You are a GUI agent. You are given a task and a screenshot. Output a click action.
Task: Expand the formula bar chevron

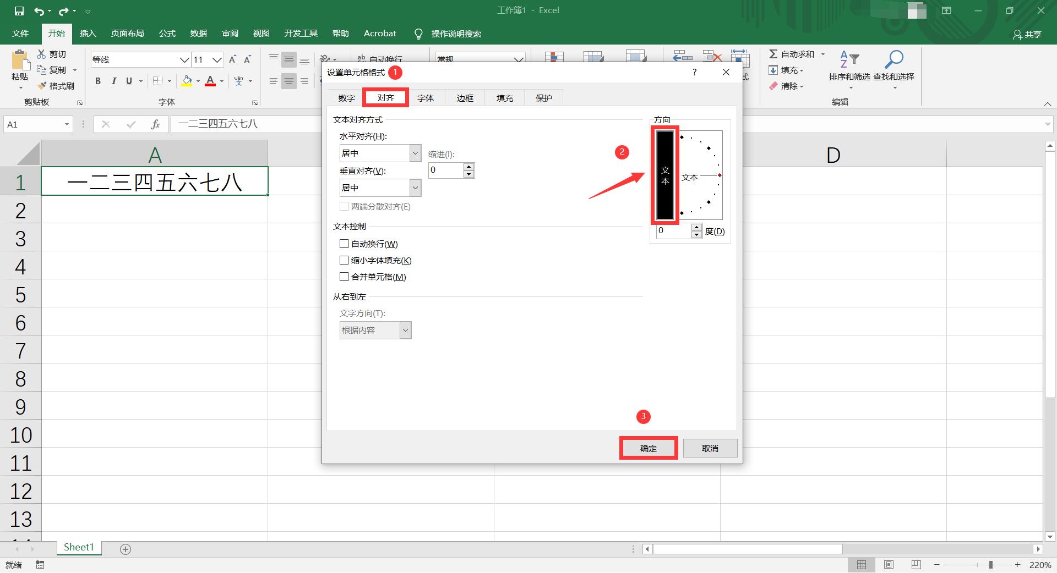coord(1048,125)
